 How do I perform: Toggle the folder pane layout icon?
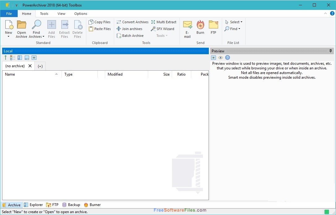click(x=20, y=58)
